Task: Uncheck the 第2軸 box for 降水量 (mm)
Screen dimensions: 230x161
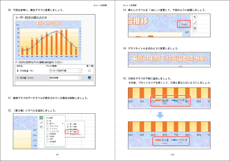Action: (x=89, y=78)
